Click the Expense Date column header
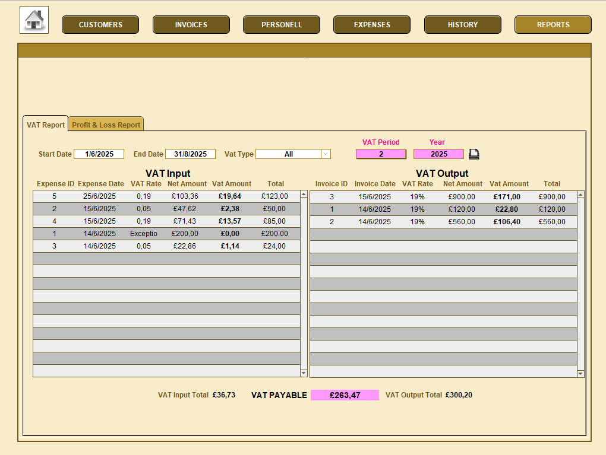 click(x=101, y=184)
